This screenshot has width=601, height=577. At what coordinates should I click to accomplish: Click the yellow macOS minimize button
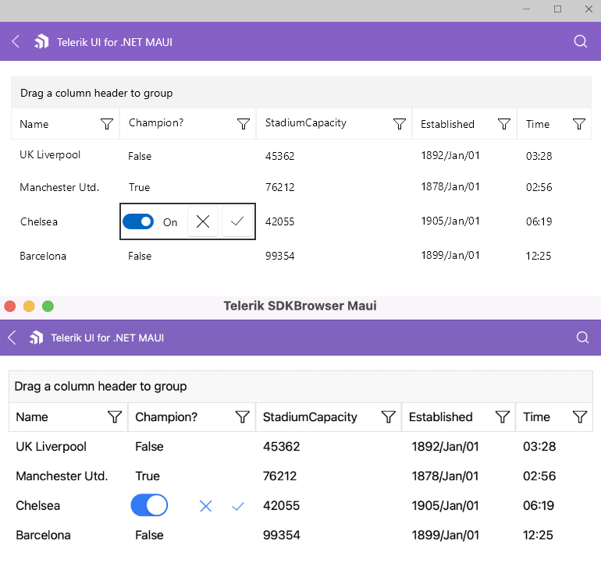[29, 306]
